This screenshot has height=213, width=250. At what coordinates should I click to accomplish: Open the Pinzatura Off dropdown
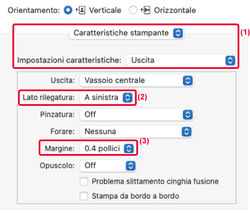(137, 114)
